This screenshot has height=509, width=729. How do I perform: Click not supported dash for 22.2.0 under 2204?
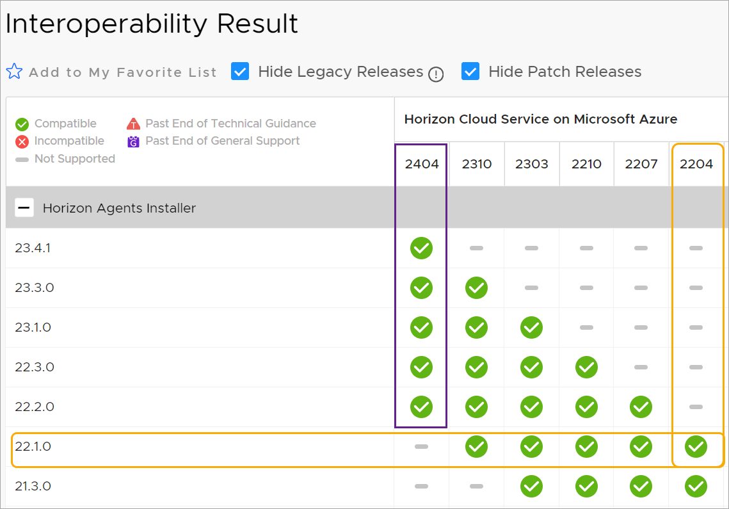pos(696,407)
